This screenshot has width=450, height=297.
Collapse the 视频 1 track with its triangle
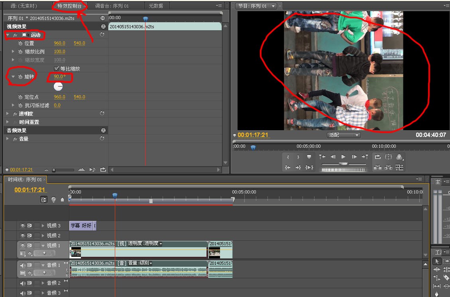(43, 245)
